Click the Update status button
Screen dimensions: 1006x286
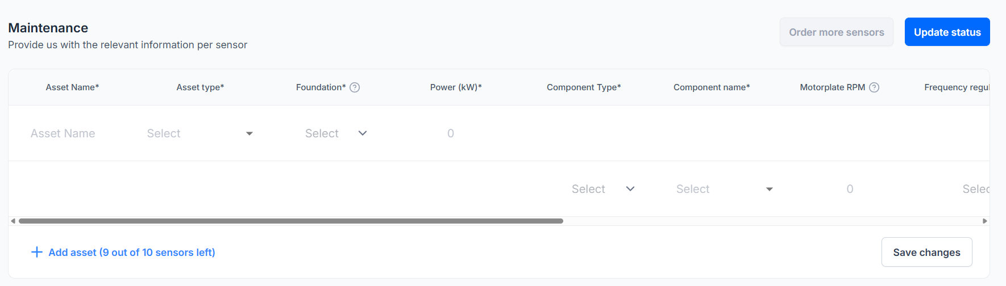tap(947, 32)
